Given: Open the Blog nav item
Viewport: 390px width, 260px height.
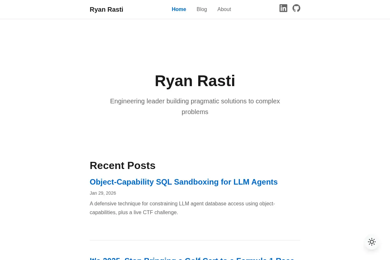Looking at the screenshot, I should pyautogui.click(x=202, y=9).
